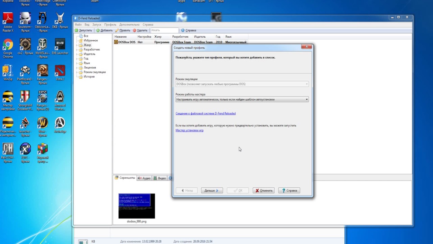Expand the Жанр tree node arrow
This screenshot has height=244, width=433.
coord(77,45)
